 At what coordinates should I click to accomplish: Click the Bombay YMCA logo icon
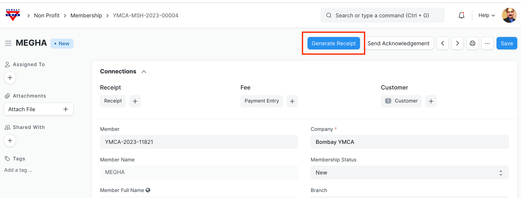(x=13, y=15)
